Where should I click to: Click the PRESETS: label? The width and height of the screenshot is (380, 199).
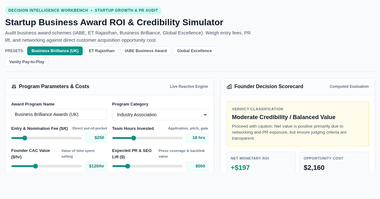click(x=15, y=51)
